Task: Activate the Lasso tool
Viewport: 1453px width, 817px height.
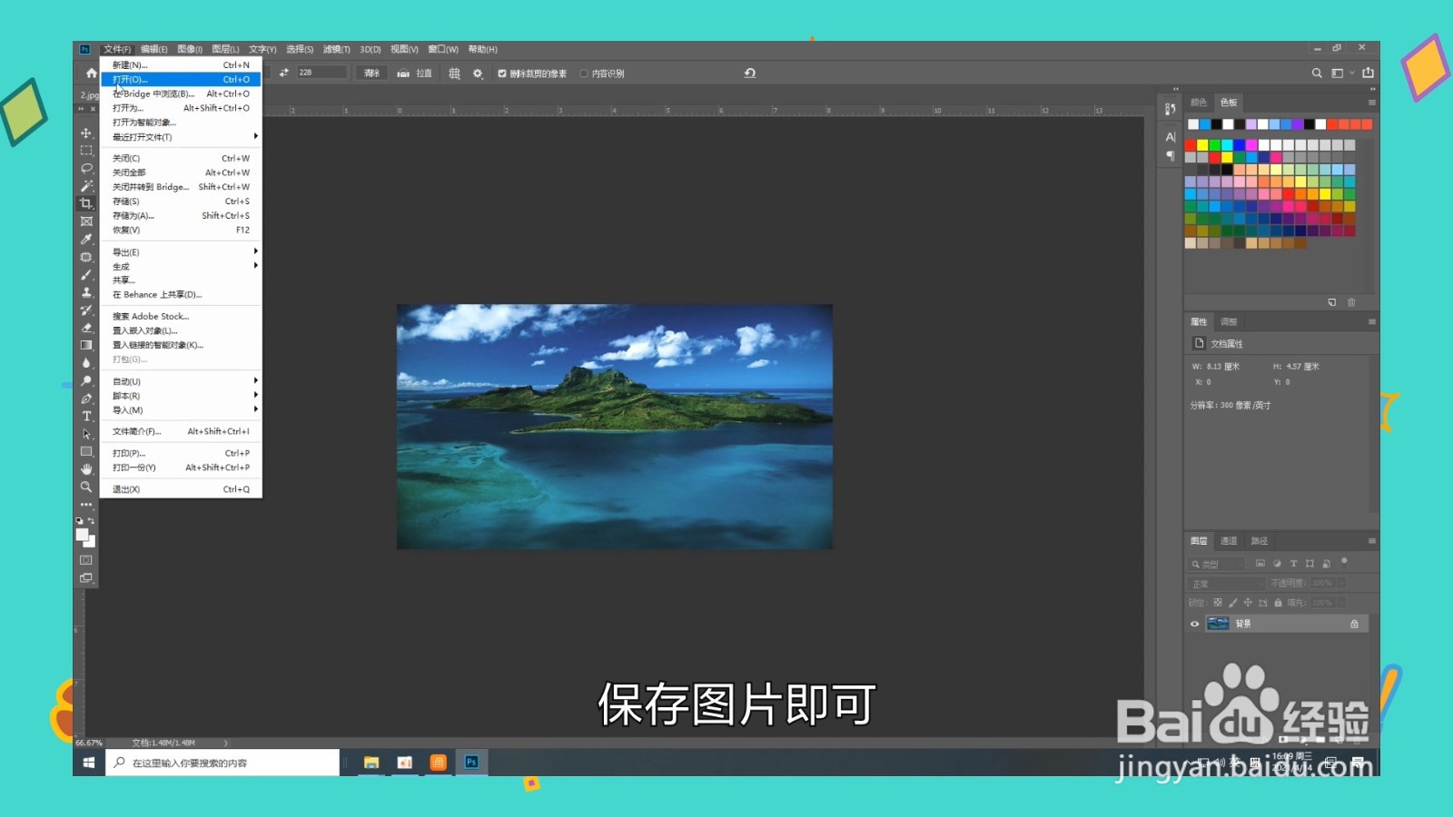Action: (x=86, y=169)
